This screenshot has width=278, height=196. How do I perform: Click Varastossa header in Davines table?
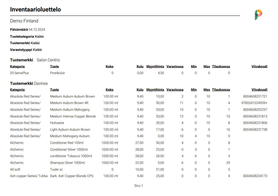tap(175, 90)
